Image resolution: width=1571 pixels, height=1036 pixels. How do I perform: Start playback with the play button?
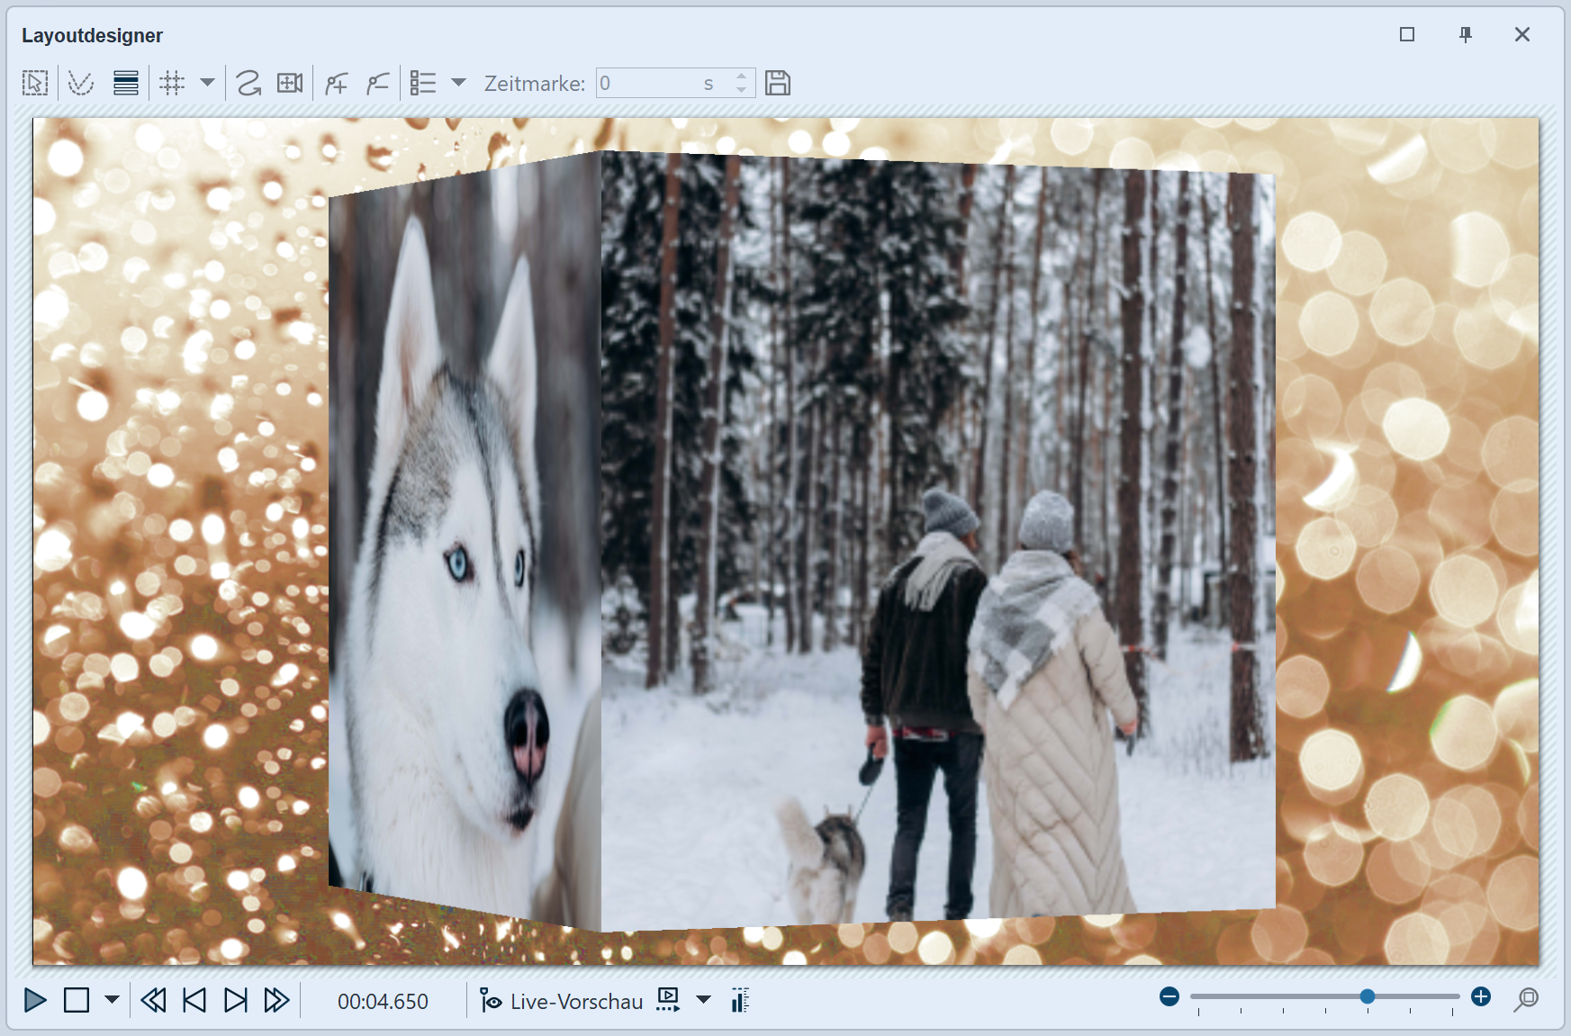tap(35, 1000)
